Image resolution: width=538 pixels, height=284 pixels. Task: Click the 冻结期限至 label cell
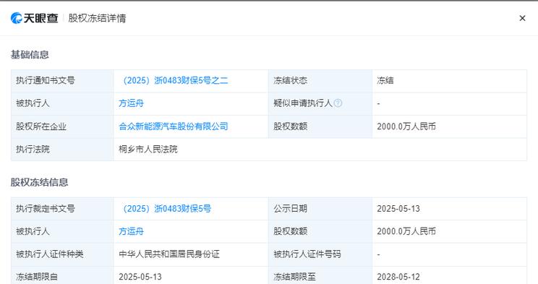point(320,275)
